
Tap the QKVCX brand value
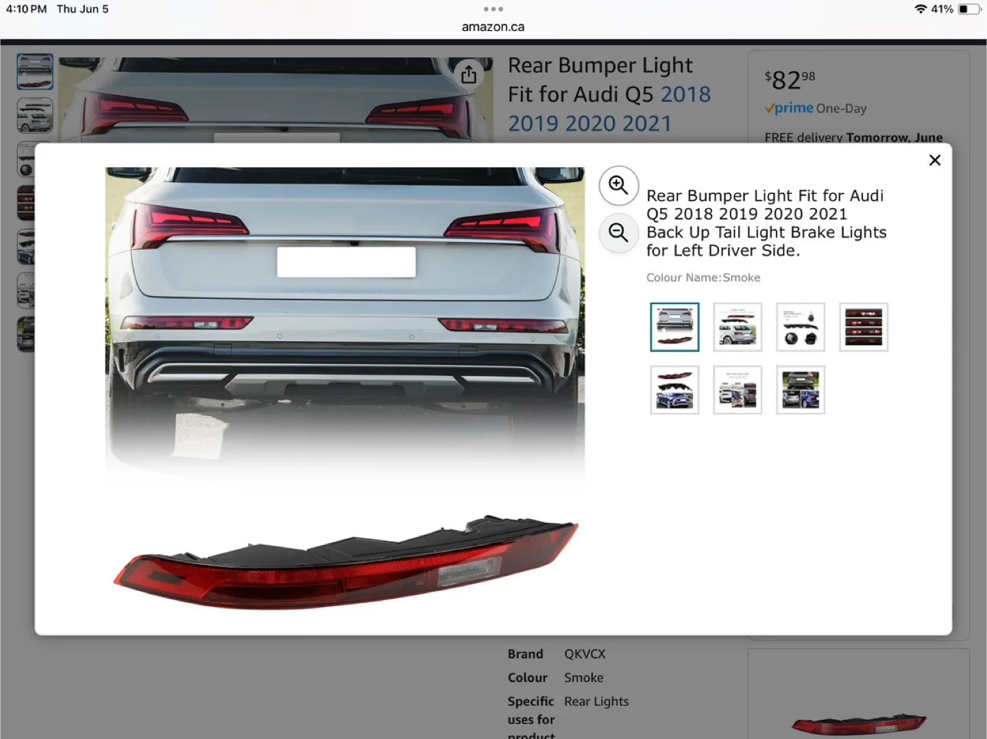[x=585, y=654]
